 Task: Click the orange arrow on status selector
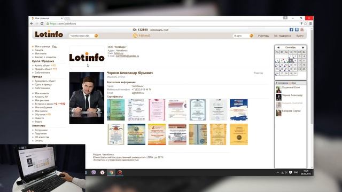[x=251, y=36]
